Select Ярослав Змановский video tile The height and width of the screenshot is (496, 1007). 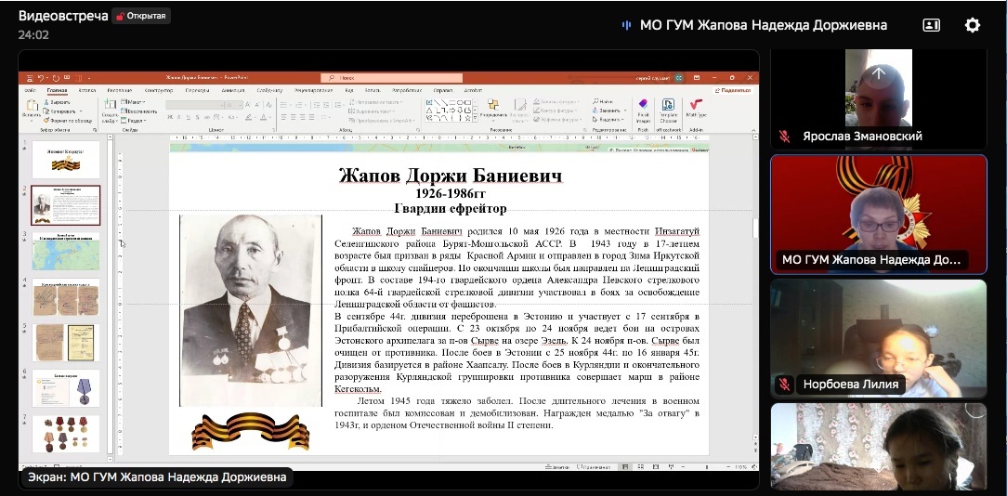(x=879, y=99)
